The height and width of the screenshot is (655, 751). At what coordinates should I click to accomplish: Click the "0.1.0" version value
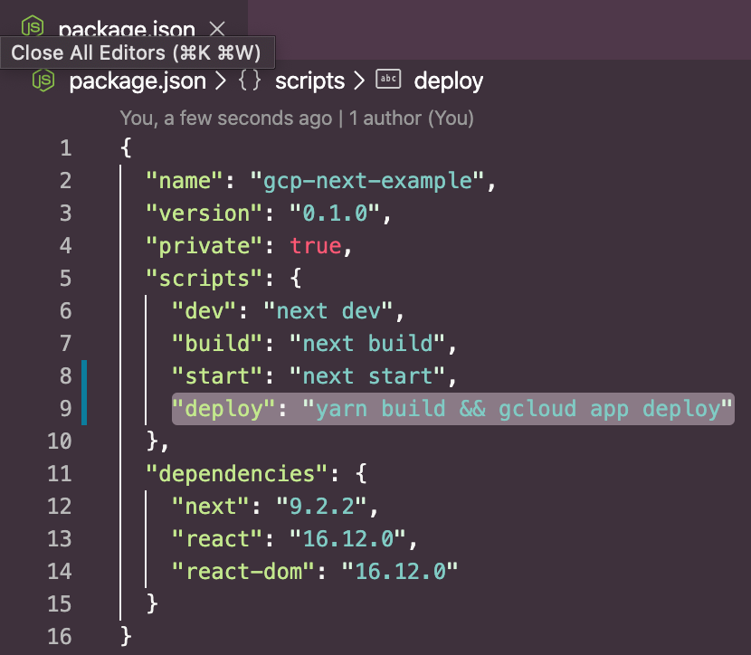coord(335,214)
